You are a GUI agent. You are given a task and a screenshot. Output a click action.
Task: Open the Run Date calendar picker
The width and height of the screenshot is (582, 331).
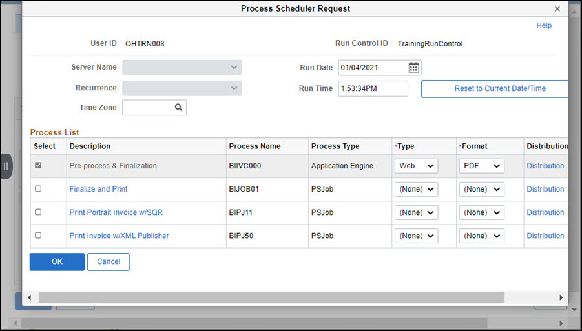[x=413, y=68]
